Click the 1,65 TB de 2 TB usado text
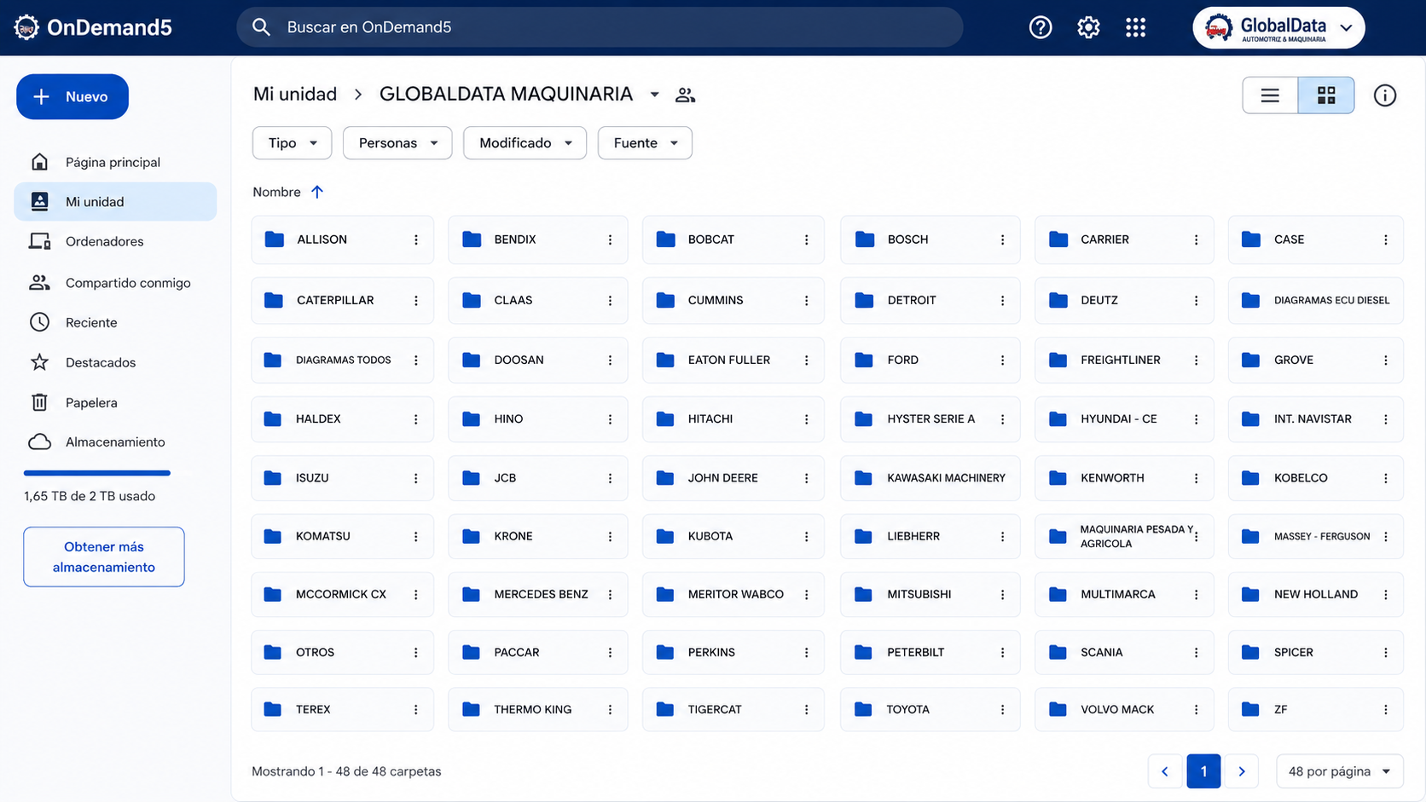 tap(90, 496)
